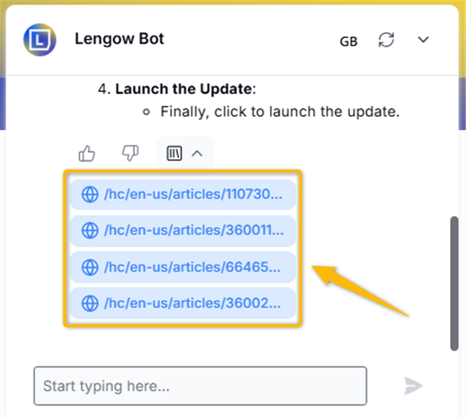Click globe icon beside the 110730 article

click(89, 194)
